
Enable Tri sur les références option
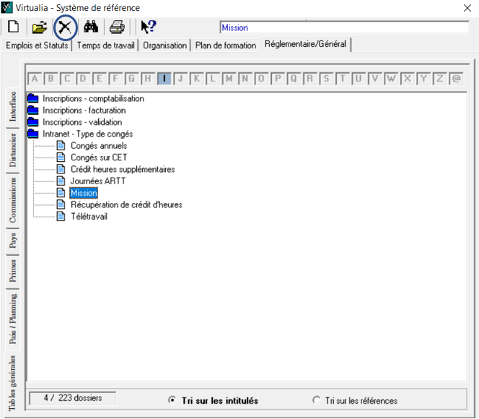316,400
